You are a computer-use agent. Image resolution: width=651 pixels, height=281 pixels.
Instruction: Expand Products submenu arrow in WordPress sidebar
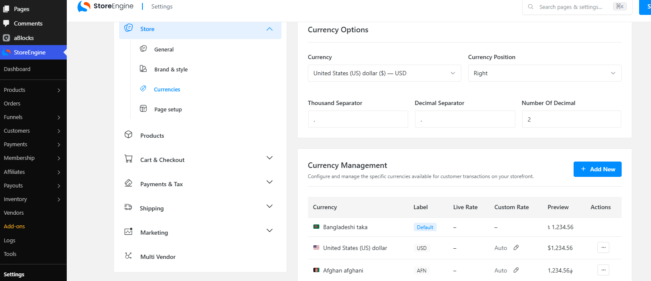click(59, 90)
